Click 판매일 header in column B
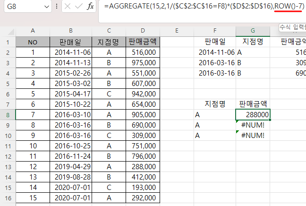 tap(71, 42)
